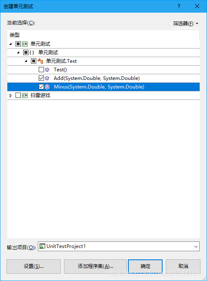Select the 扫雷游戏 row label
207x281 pixels.
coord(40,95)
